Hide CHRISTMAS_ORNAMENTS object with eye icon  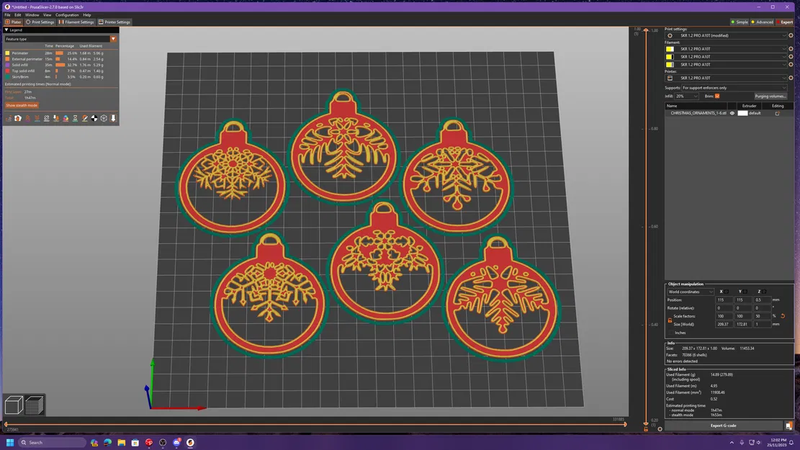pyautogui.click(x=732, y=113)
